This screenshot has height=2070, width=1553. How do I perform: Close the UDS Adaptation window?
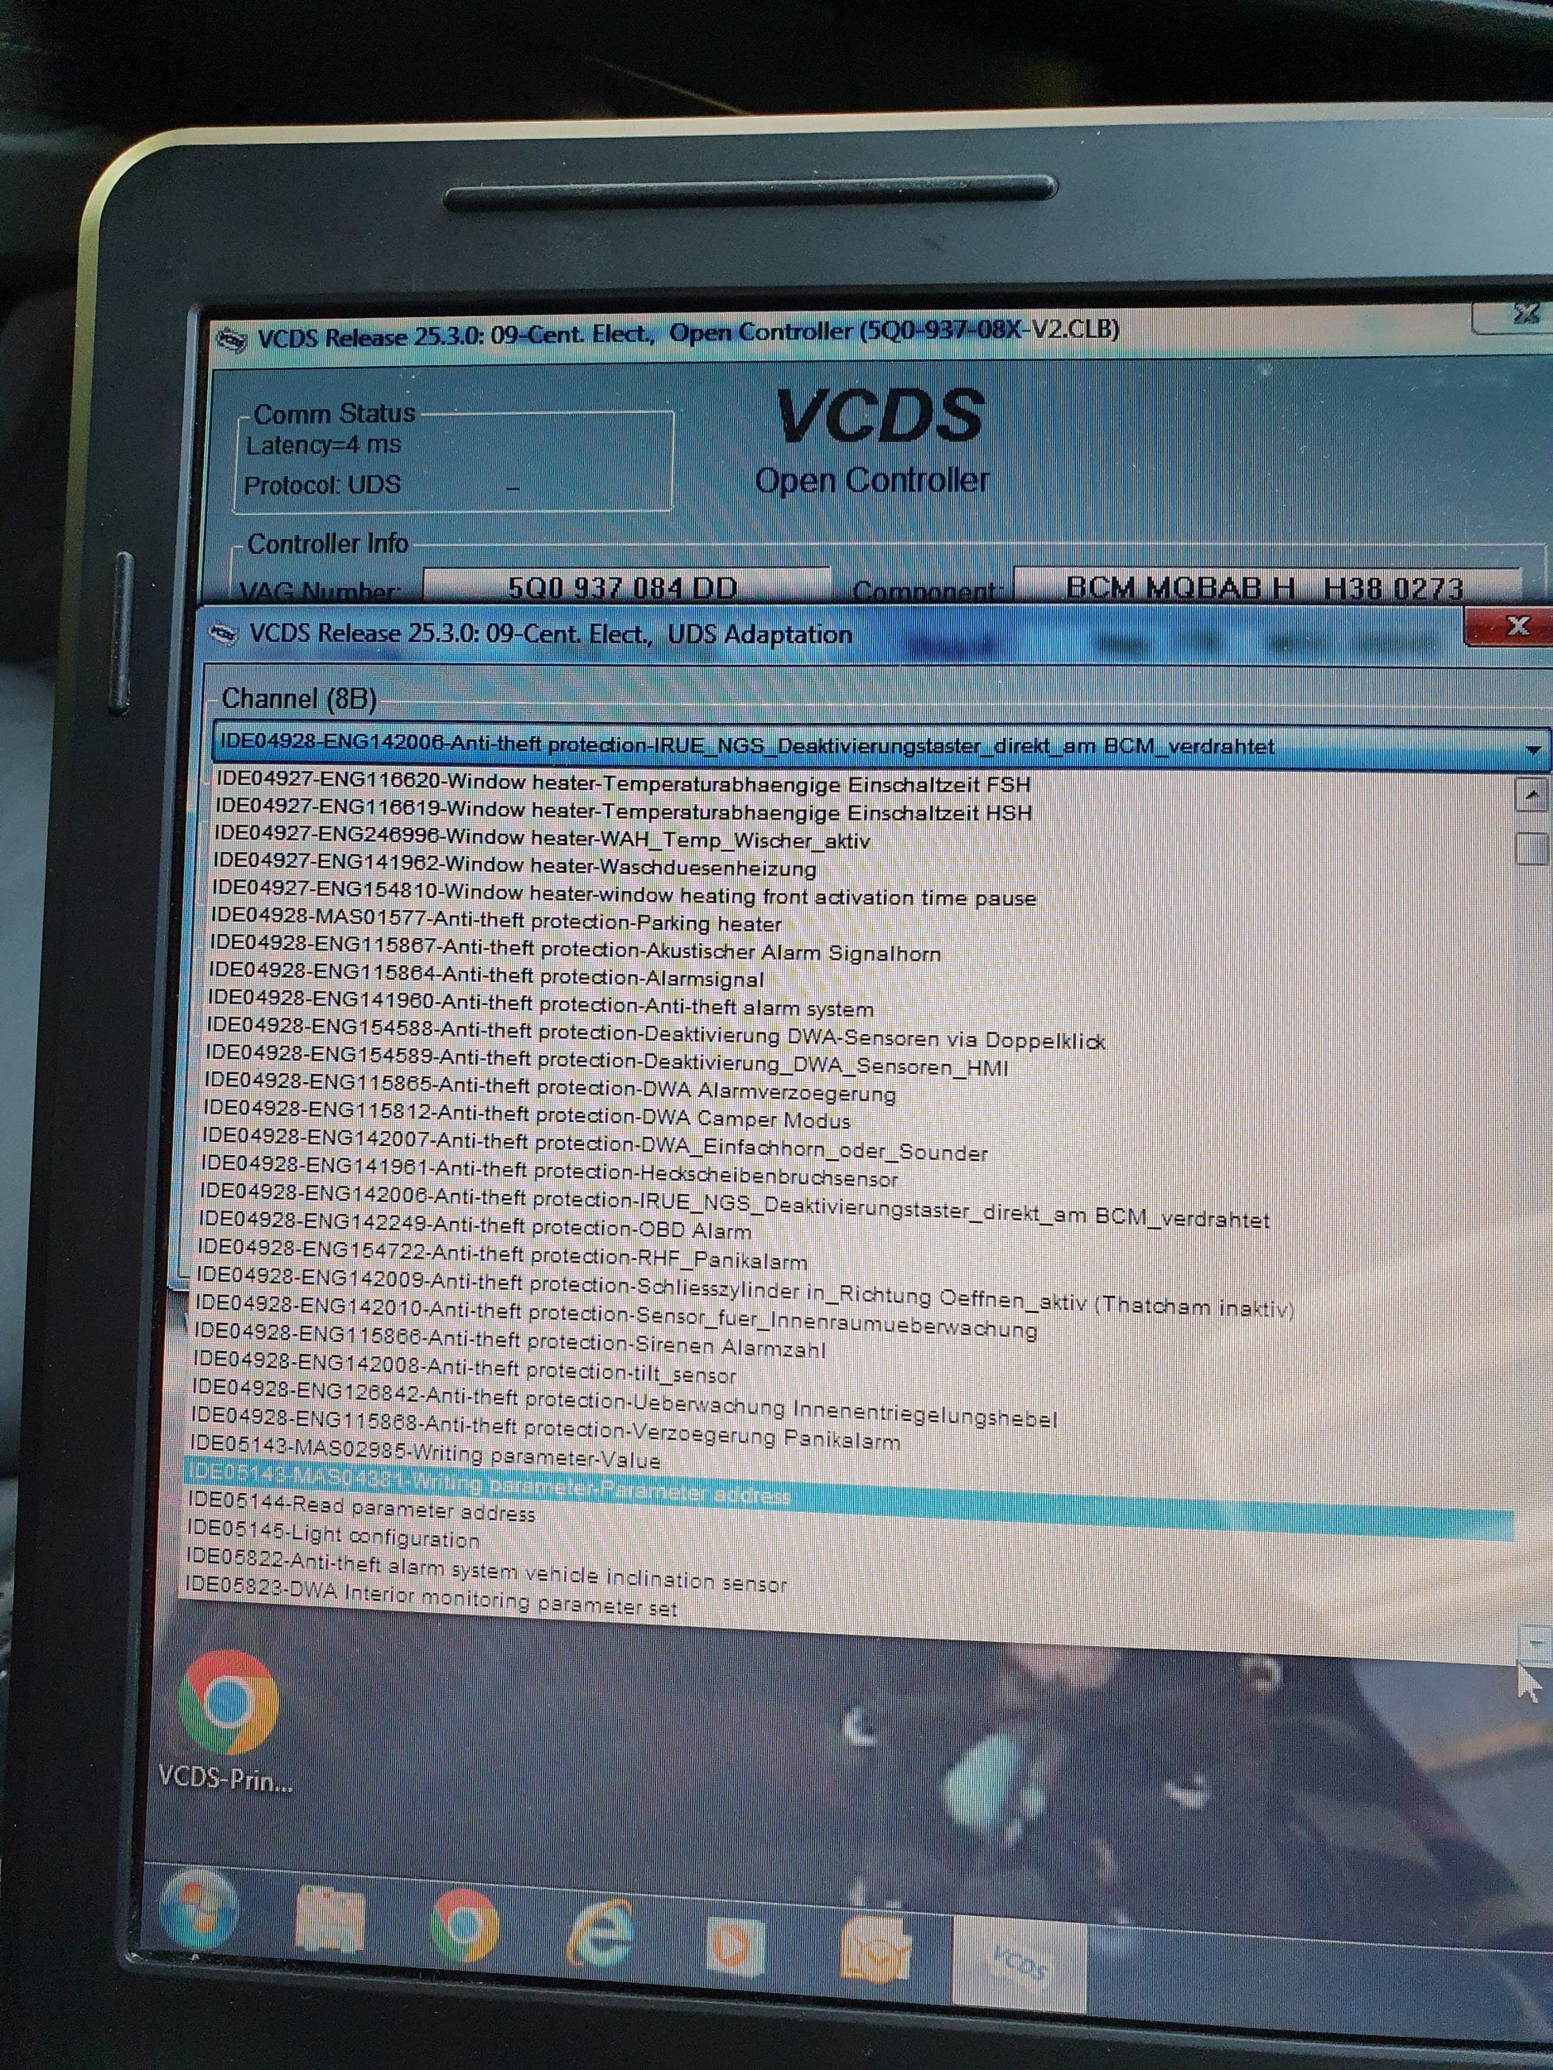tap(1517, 626)
